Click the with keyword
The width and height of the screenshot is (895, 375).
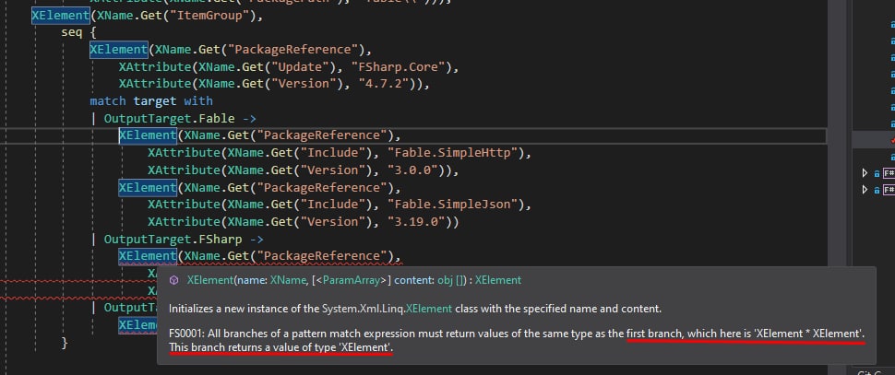click(x=198, y=100)
